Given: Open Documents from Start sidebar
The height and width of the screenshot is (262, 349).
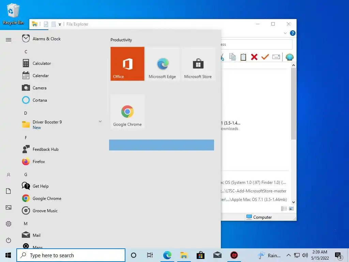Looking at the screenshot, I should 9,191.
